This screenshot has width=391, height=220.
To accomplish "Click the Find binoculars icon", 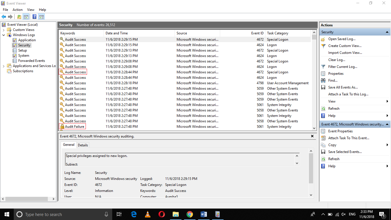I will [323, 80].
